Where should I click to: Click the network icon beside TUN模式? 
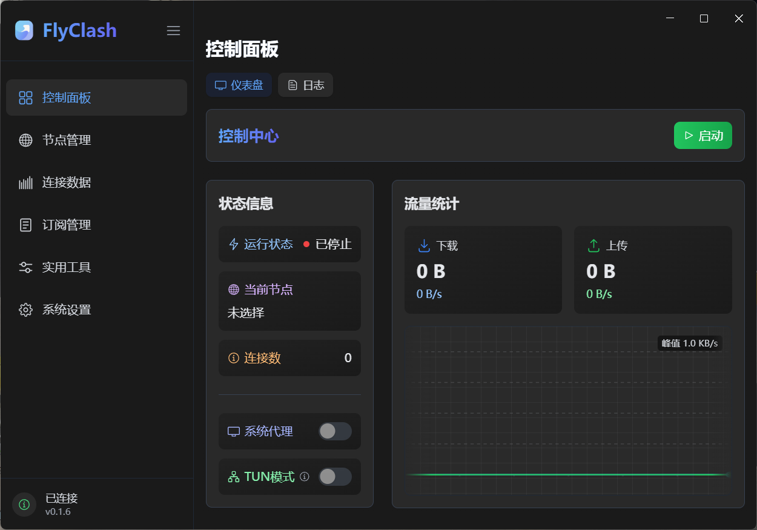[234, 477]
